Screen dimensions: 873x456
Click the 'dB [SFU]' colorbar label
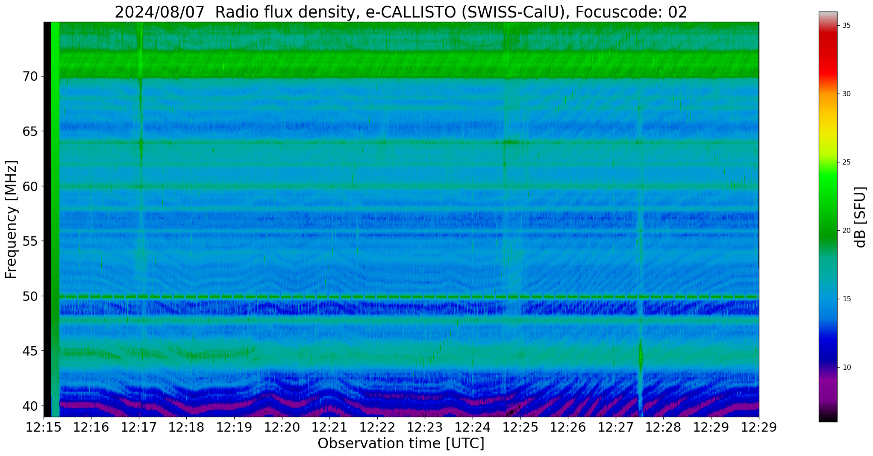(x=861, y=217)
